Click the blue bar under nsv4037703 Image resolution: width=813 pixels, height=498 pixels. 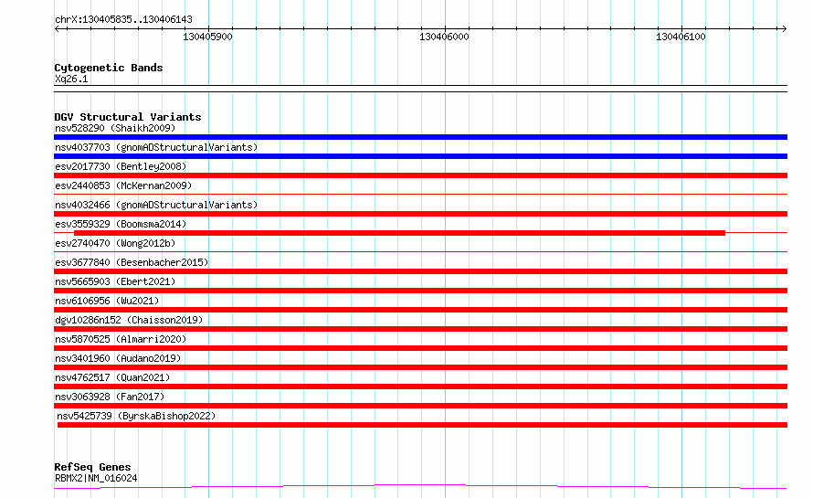point(420,156)
